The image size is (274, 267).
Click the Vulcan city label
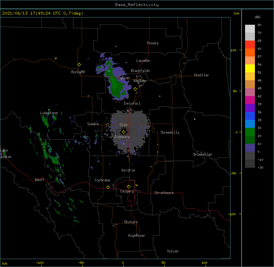coord(173,251)
